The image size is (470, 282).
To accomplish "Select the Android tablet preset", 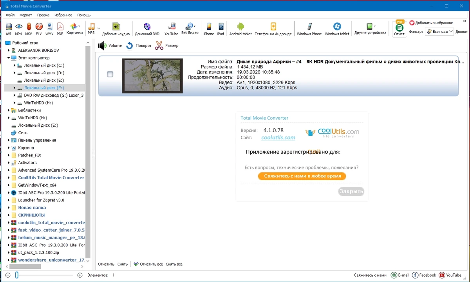I will tap(240, 29).
